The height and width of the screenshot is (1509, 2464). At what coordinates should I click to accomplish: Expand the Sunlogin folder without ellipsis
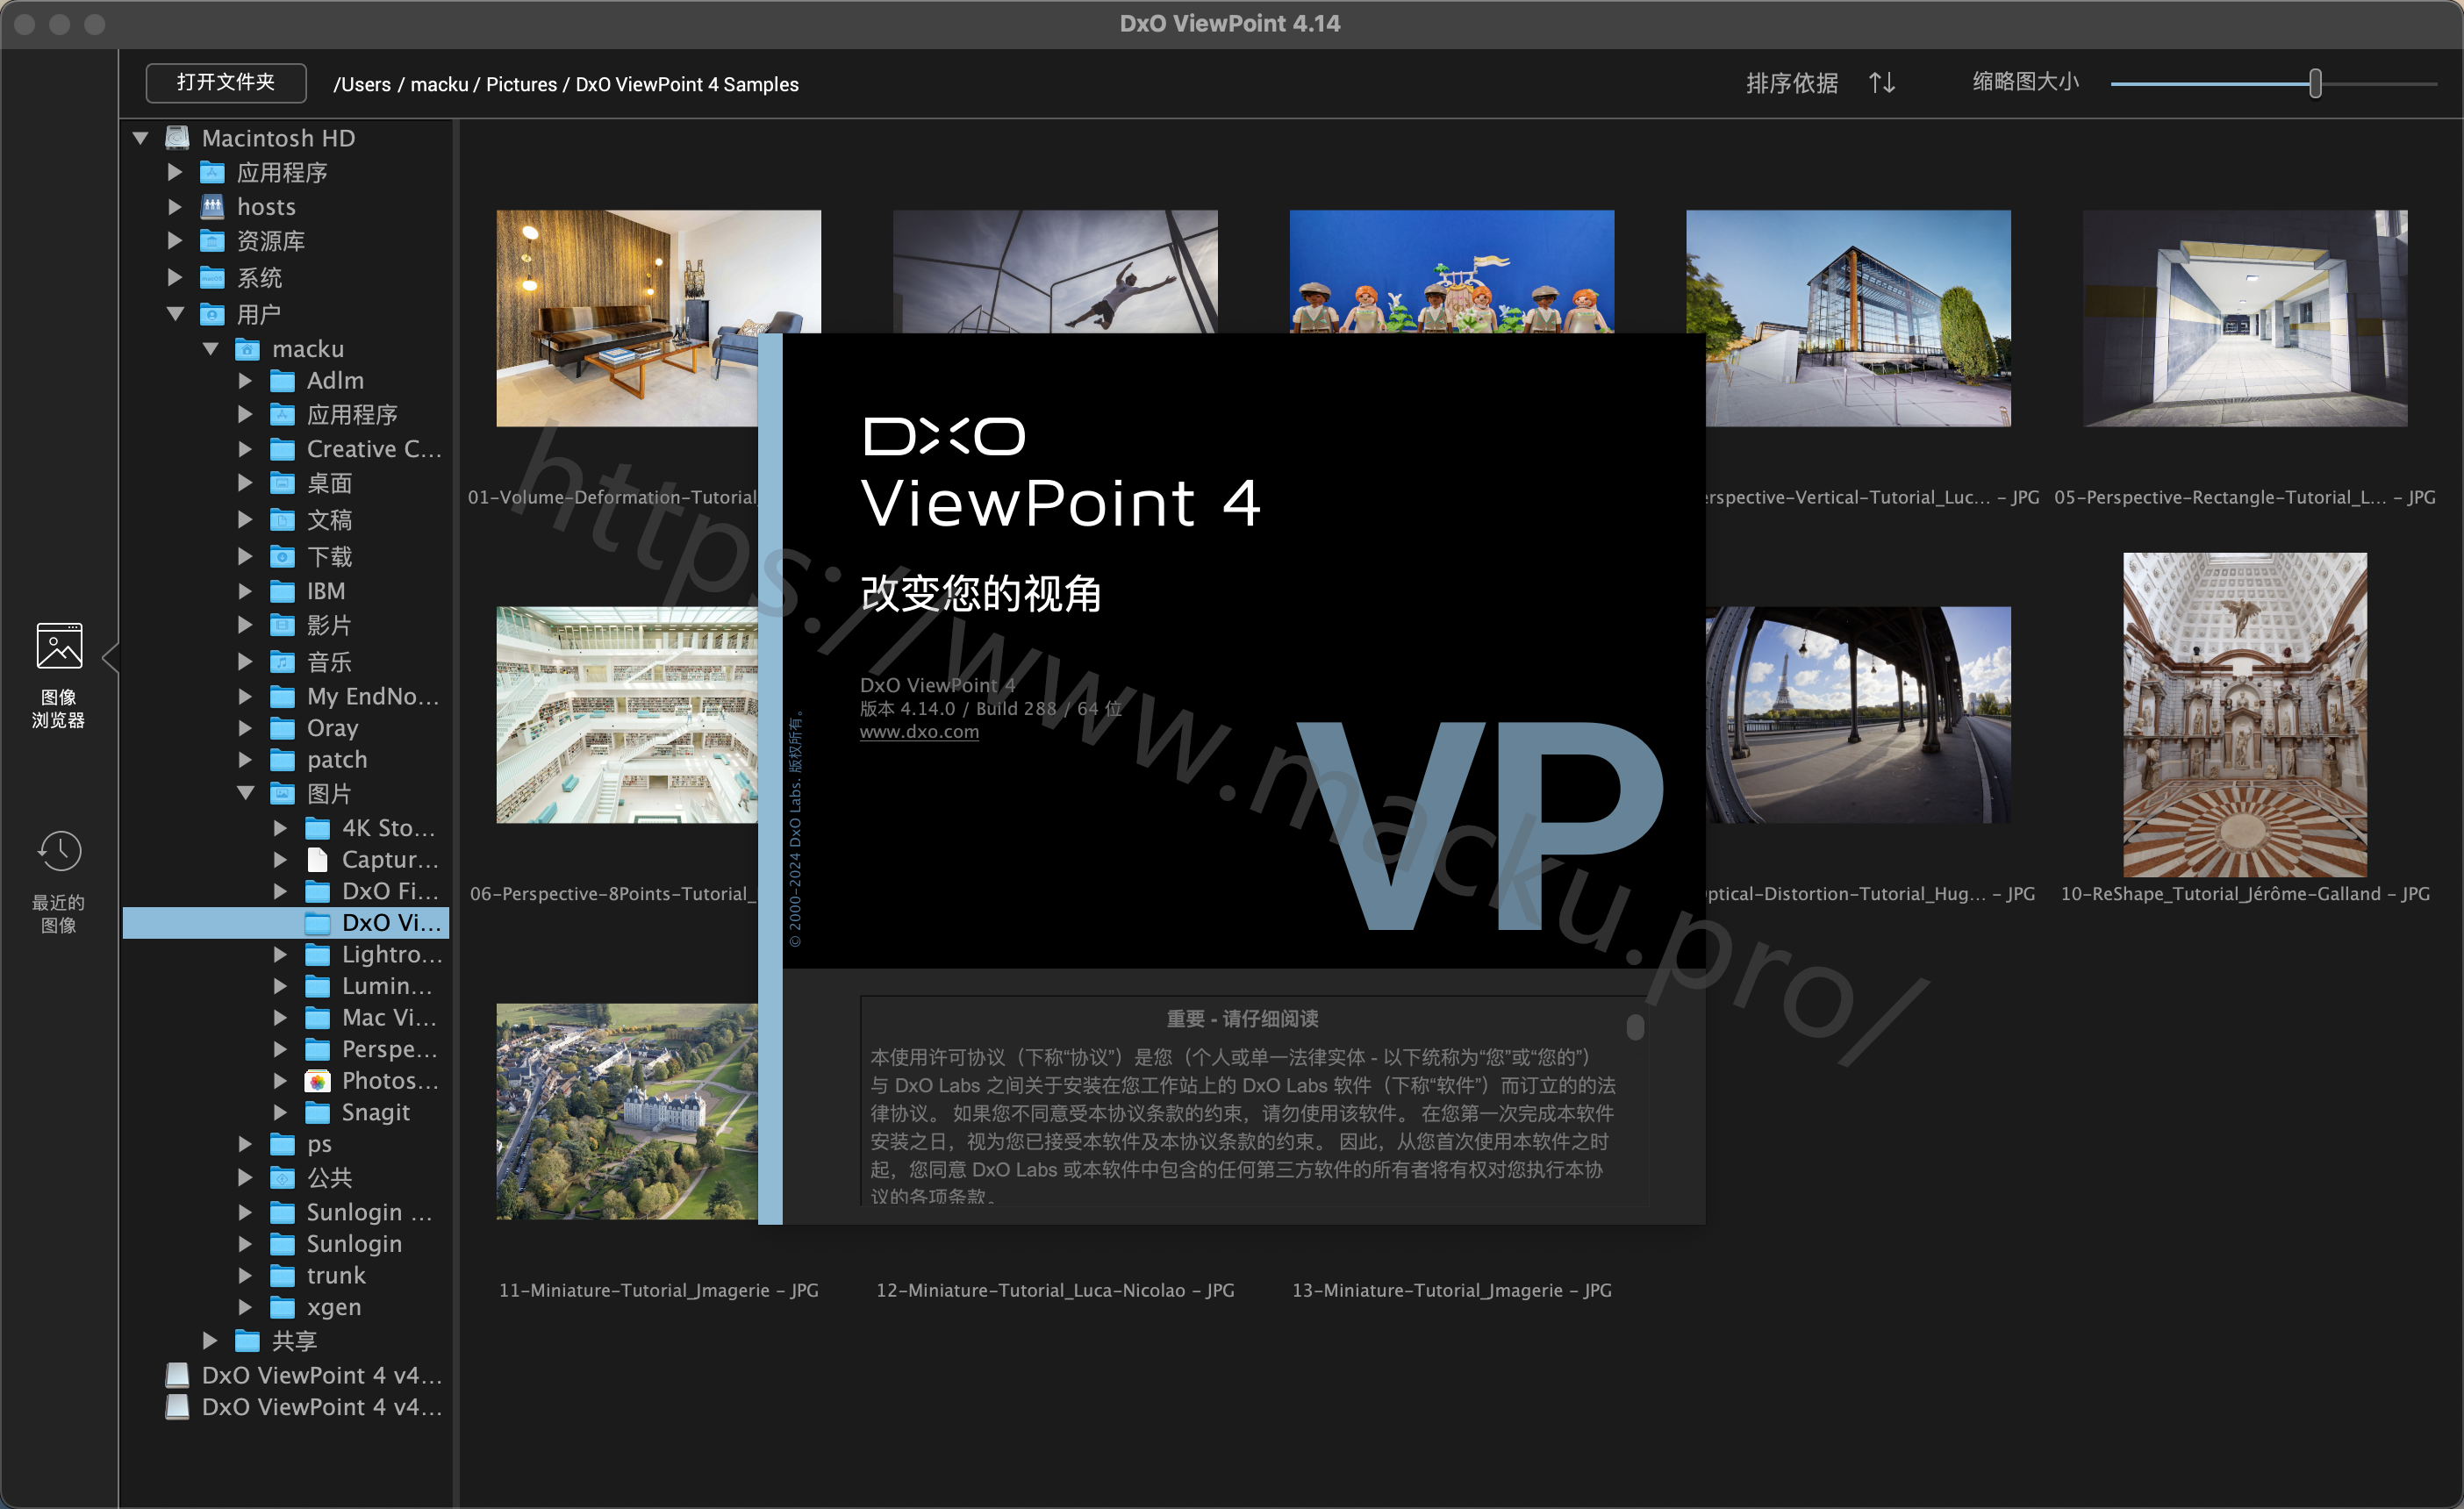(246, 1244)
